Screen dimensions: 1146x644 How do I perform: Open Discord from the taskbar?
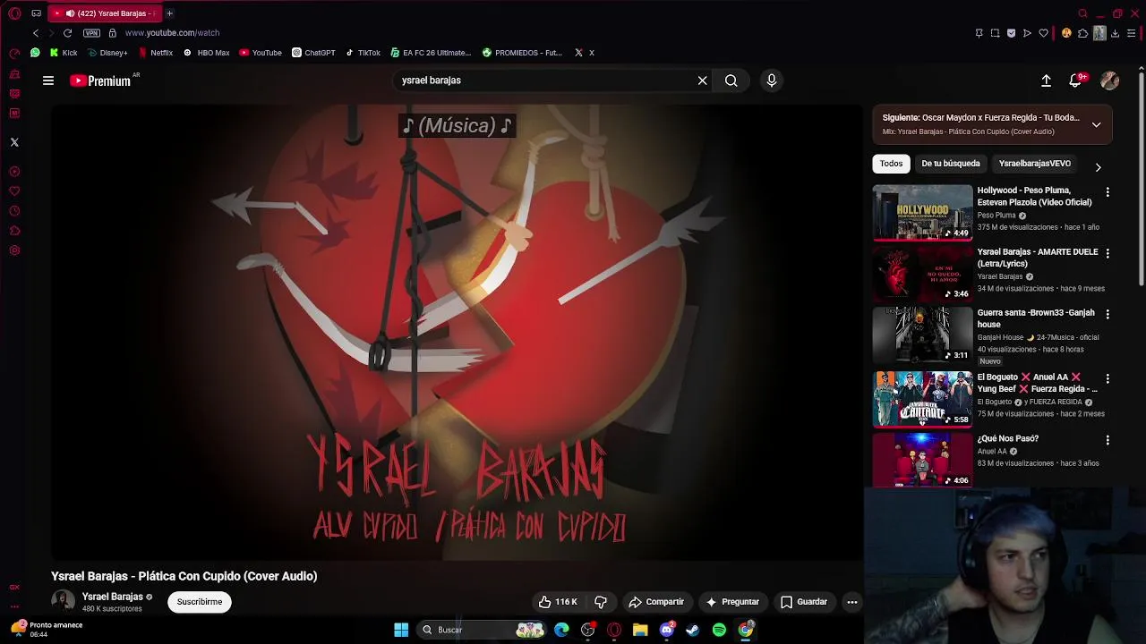point(667,630)
